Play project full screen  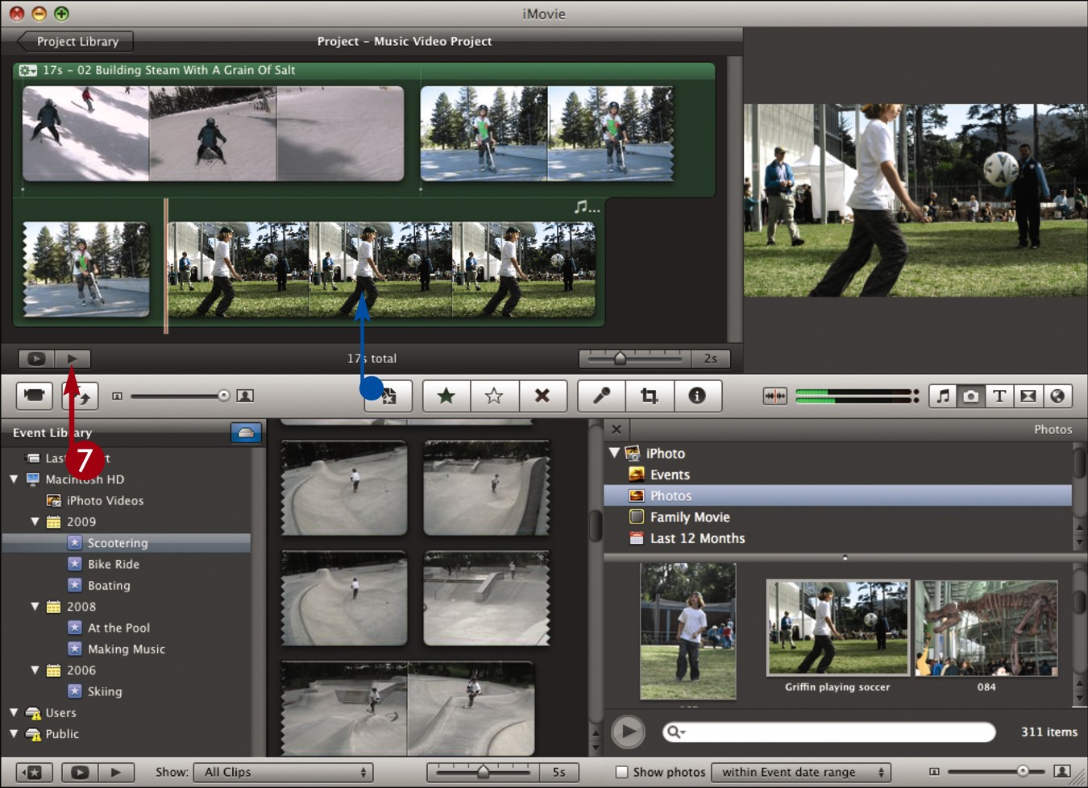[x=36, y=359]
